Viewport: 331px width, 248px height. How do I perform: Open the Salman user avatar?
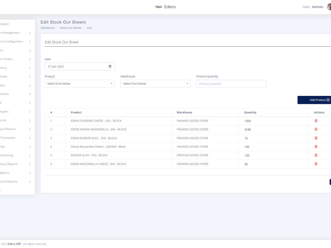point(329,7)
